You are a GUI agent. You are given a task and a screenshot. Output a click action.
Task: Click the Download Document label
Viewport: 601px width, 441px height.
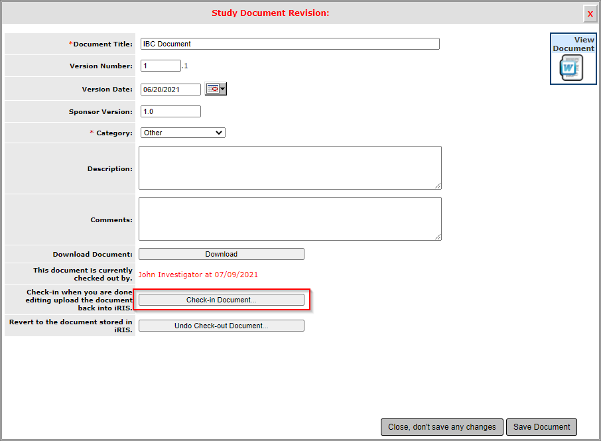coord(93,254)
